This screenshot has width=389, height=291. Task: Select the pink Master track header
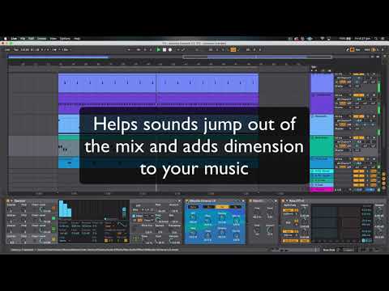click(323, 190)
